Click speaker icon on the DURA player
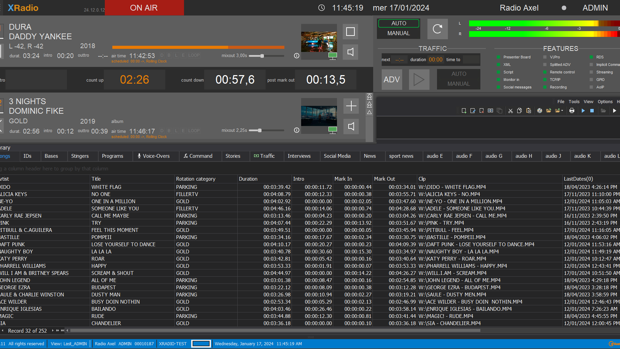Image resolution: width=620 pixels, height=349 pixels. pyautogui.click(x=350, y=52)
